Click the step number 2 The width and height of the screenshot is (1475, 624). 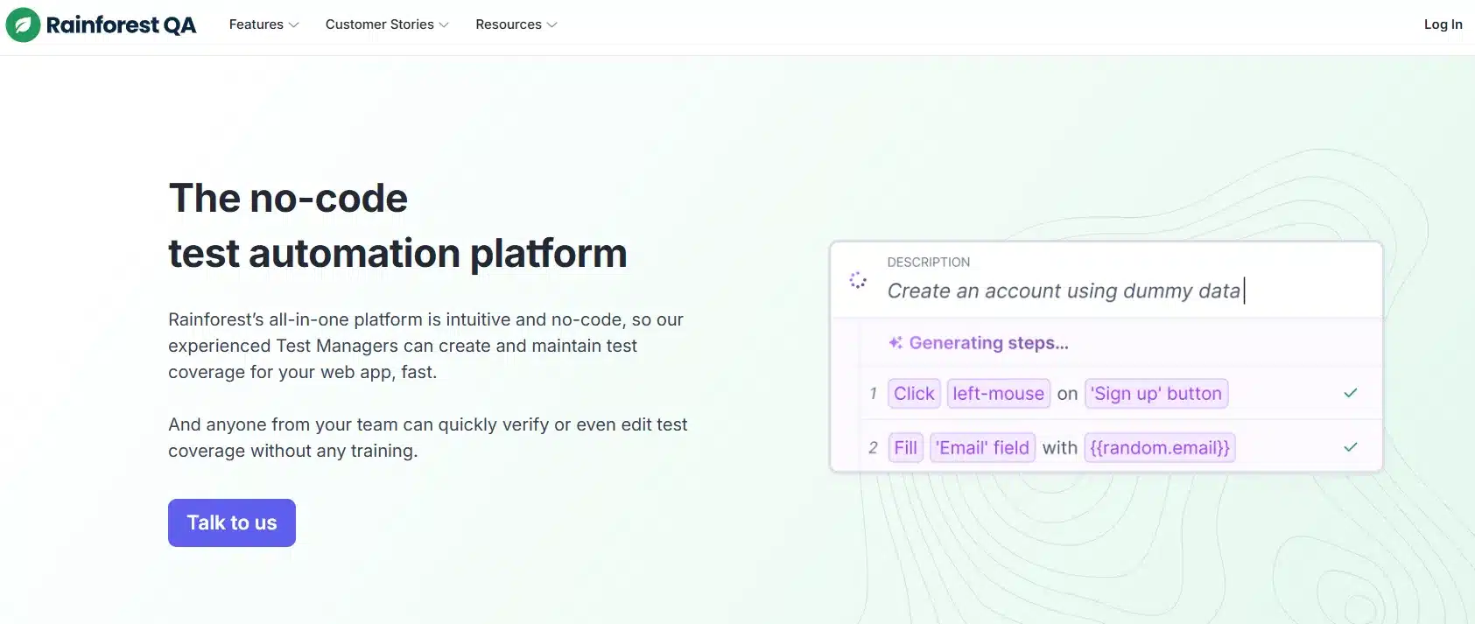[x=873, y=448]
